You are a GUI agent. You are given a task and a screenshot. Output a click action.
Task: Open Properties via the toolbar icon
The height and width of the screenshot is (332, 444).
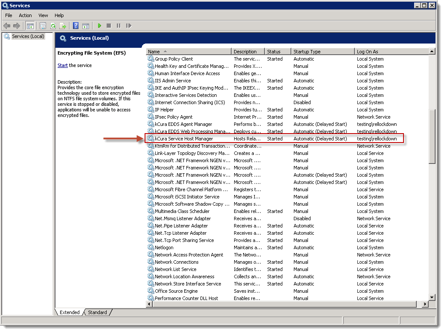click(43, 26)
